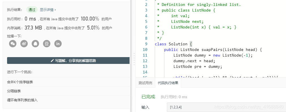Switch to 测试用例 tab
The image size is (286, 112).
(145, 83)
